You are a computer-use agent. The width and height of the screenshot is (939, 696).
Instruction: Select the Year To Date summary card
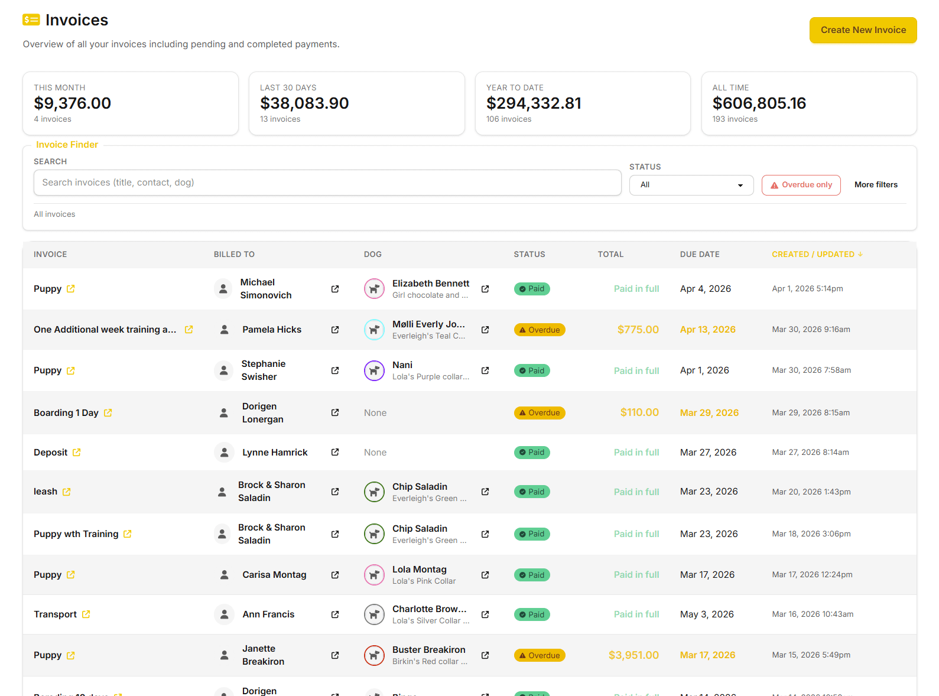(x=582, y=103)
